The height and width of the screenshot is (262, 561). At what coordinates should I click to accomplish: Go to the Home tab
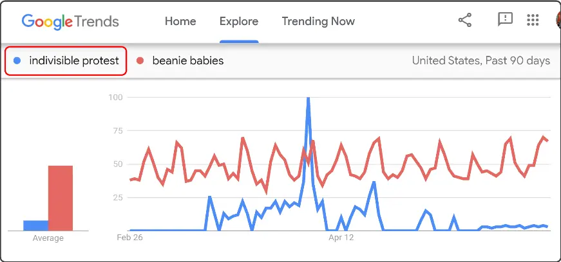pos(180,21)
